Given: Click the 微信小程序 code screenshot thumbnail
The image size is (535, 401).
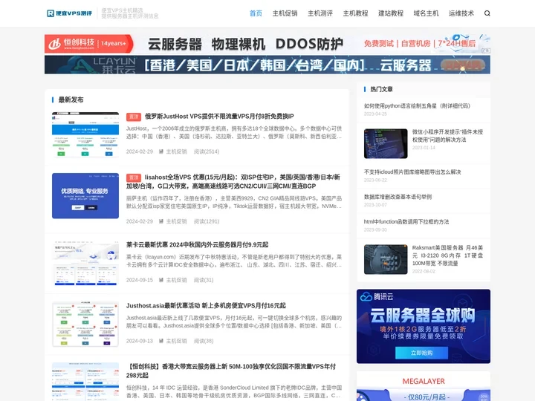Looking at the screenshot, I should (x=386, y=143).
